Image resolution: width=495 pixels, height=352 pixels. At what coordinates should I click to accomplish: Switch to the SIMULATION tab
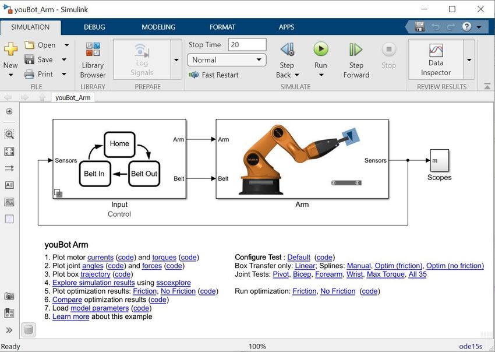pos(30,27)
